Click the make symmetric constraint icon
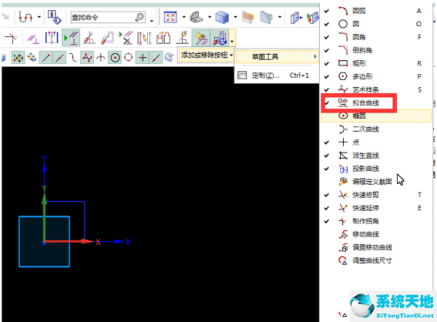Screen dimensions: 437x322 (x=52, y=38)
